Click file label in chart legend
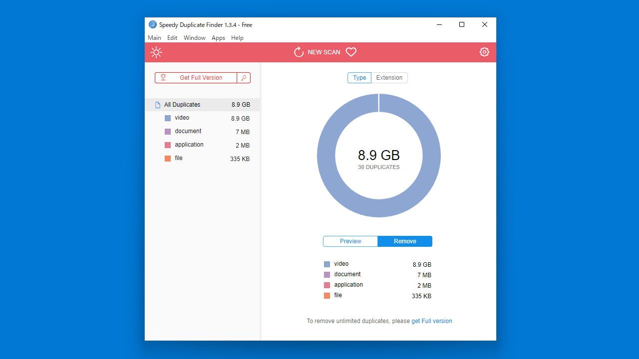 point(338,295)
